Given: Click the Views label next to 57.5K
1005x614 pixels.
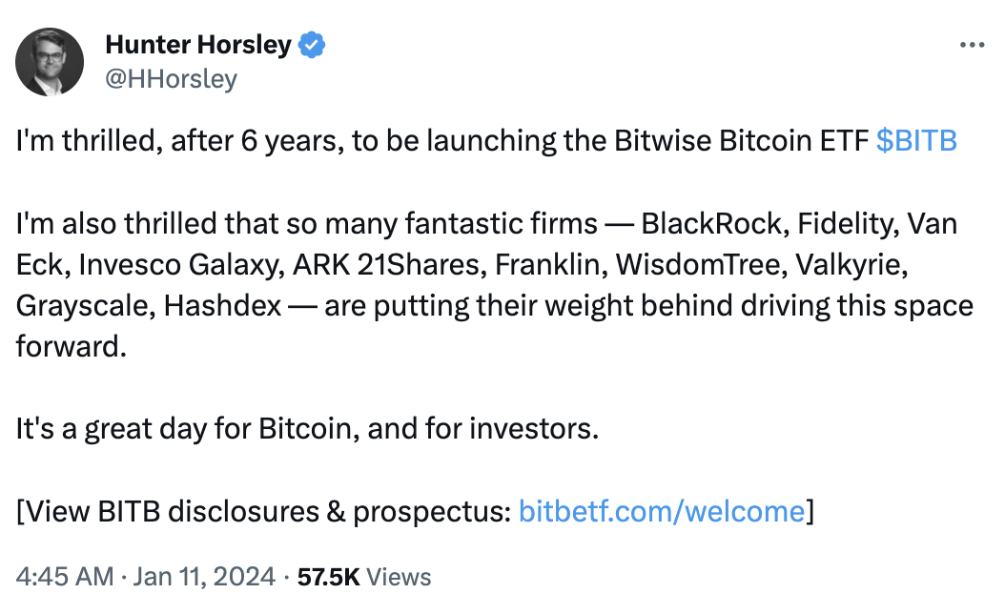Looking at the screenshot, I should [x=400, y=576].
